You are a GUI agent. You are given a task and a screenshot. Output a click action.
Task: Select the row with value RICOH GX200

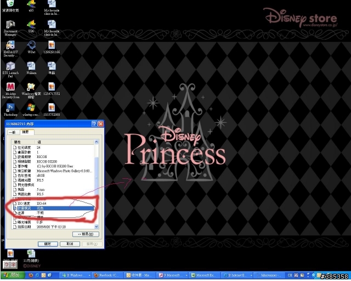53,161
